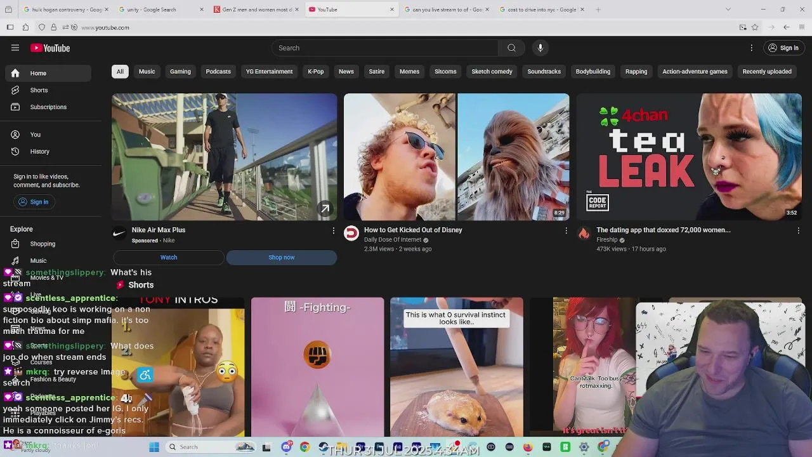
Task: Open the 4chan tea leak video thumbnail
Action: (x=689, y=157)
